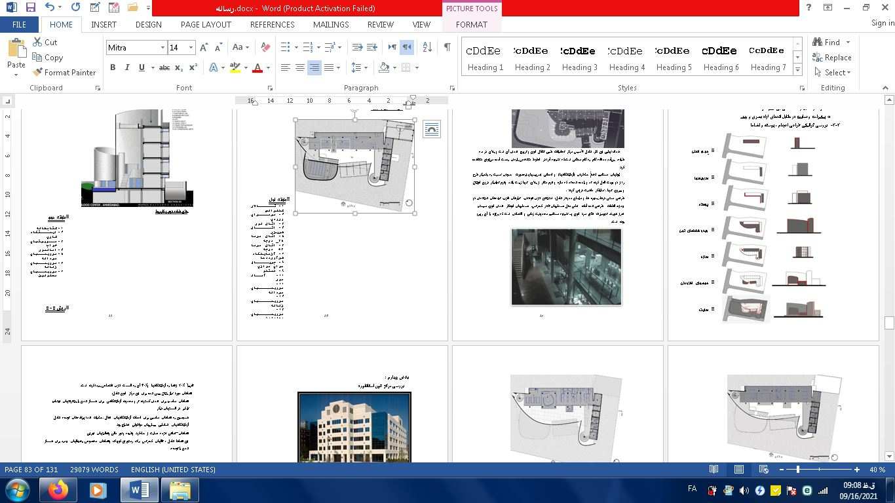The image size is (895, 503).
Task: Toggle Bold formatting
Action: pyautogui.click(x=113, y=67)
